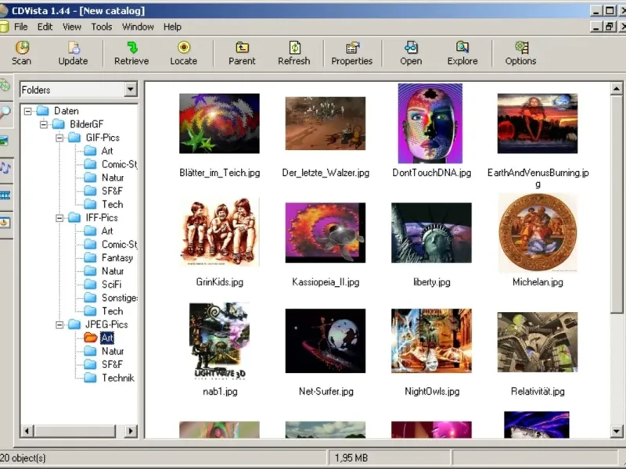Click the Scan toolbar icon
This screenshot has width=626, height=469.
(22, 48)
